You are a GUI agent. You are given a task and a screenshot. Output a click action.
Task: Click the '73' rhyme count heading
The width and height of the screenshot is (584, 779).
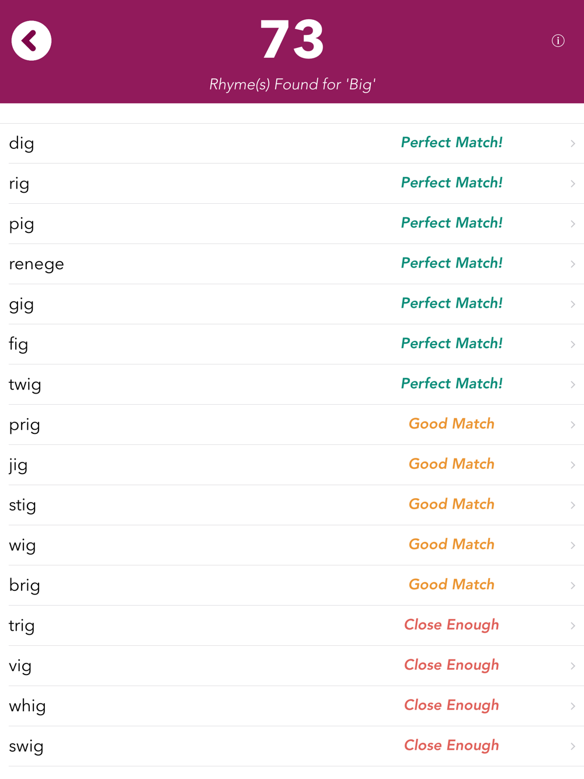(292, 40)
